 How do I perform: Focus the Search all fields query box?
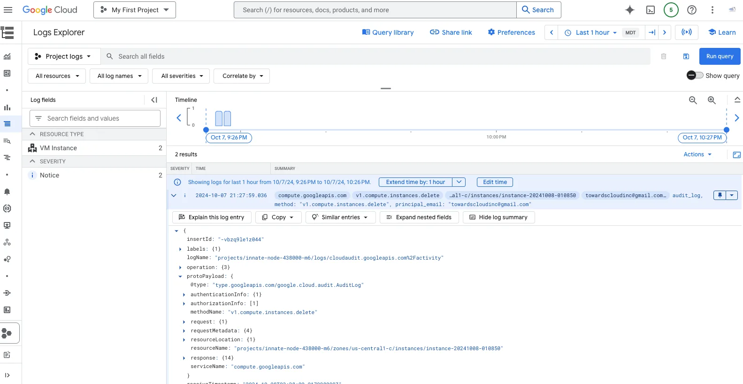click(375, 56)
